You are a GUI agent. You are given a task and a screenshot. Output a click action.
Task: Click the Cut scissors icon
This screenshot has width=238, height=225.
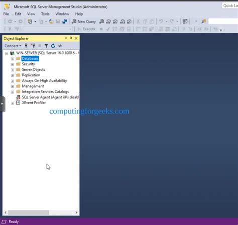tap(138, 21)
